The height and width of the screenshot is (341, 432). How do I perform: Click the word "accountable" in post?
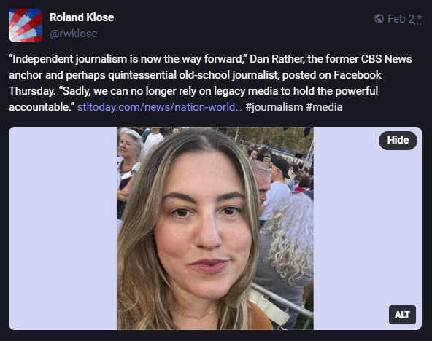click(38, 107)
